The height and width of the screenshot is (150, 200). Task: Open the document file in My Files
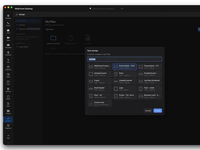coord(70,40)
